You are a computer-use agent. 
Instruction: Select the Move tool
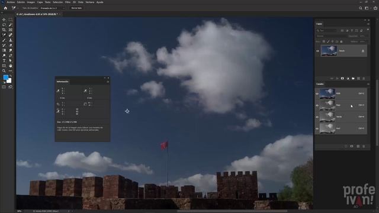pos(4,20)
